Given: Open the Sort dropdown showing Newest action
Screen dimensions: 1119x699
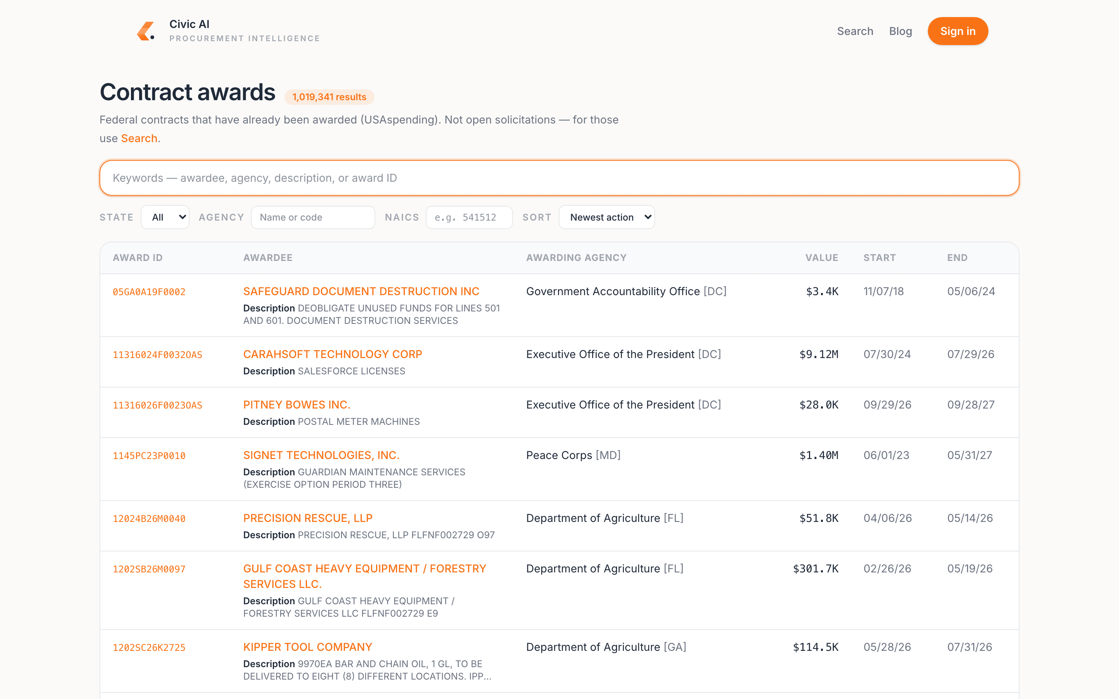Looking at the screenshot, I should point(607,217).
